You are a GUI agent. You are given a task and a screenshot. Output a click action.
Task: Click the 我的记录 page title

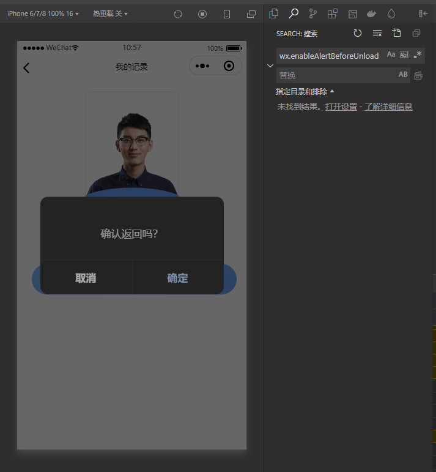tap(131, 67)
